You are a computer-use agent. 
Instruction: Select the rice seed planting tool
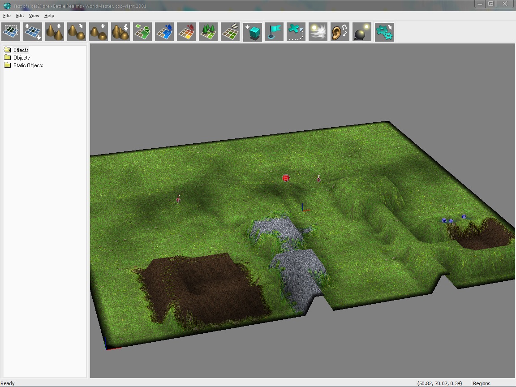tap(230, 32)
